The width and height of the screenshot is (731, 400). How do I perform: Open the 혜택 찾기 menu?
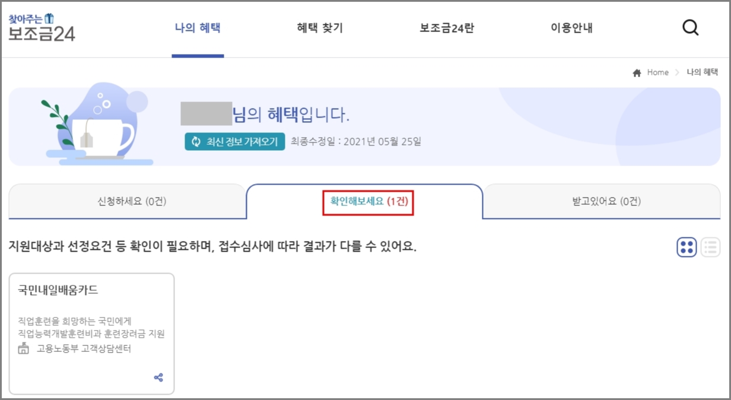(319, 27)
